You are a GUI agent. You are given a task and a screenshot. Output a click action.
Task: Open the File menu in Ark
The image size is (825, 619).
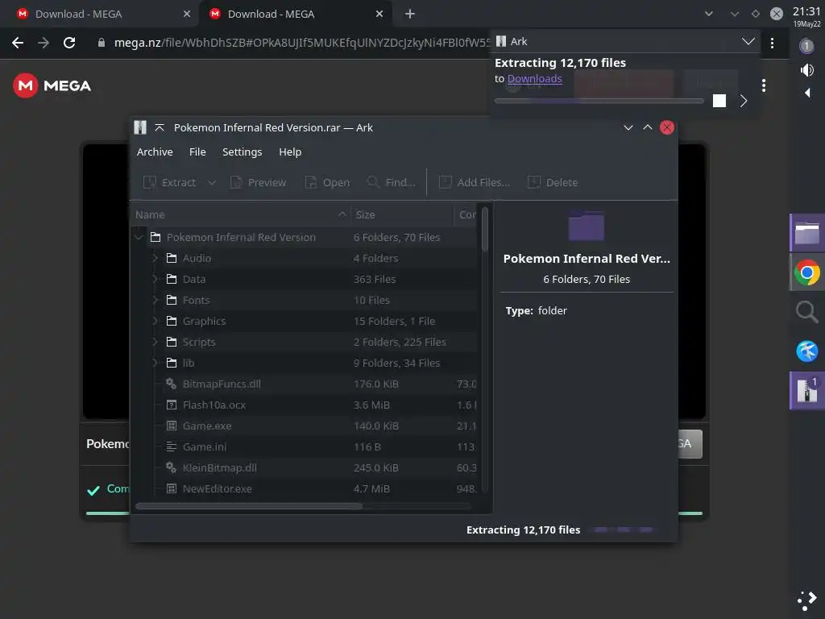(197, 152)
